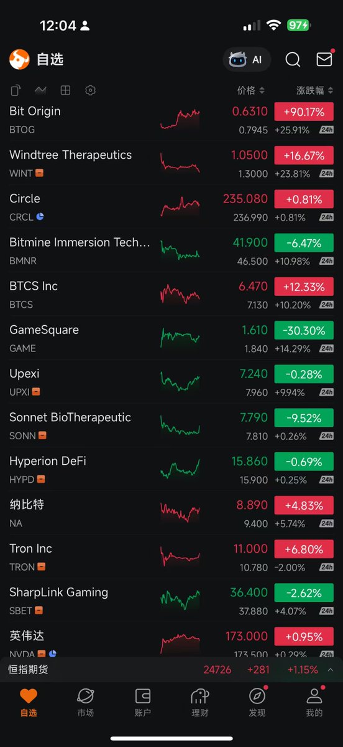Viewport: 343px width, 747px height.
Task: Switch to the grid layout icon
Action: 65,90
